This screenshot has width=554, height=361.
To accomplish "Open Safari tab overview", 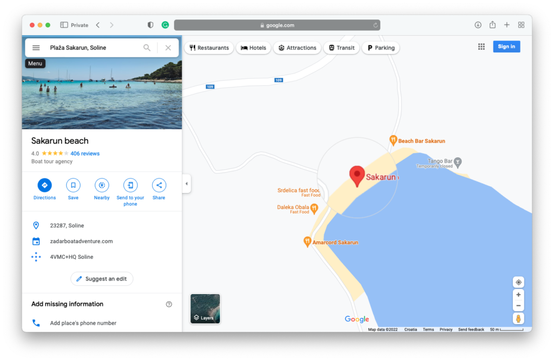I will 521,25.
